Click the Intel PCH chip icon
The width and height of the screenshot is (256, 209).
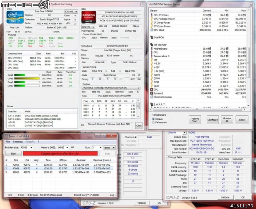[x=152, y=37]
